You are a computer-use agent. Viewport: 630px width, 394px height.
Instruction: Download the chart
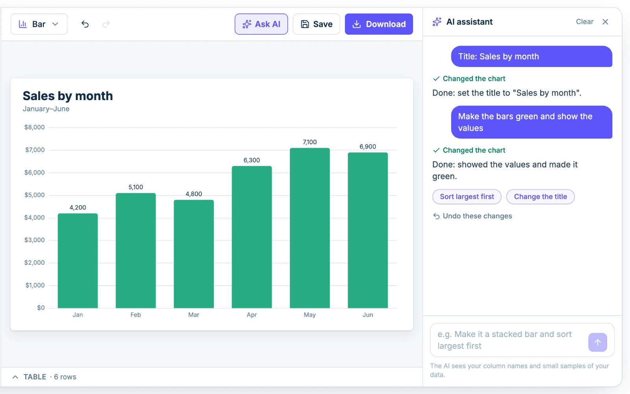(x=379, y=24)
